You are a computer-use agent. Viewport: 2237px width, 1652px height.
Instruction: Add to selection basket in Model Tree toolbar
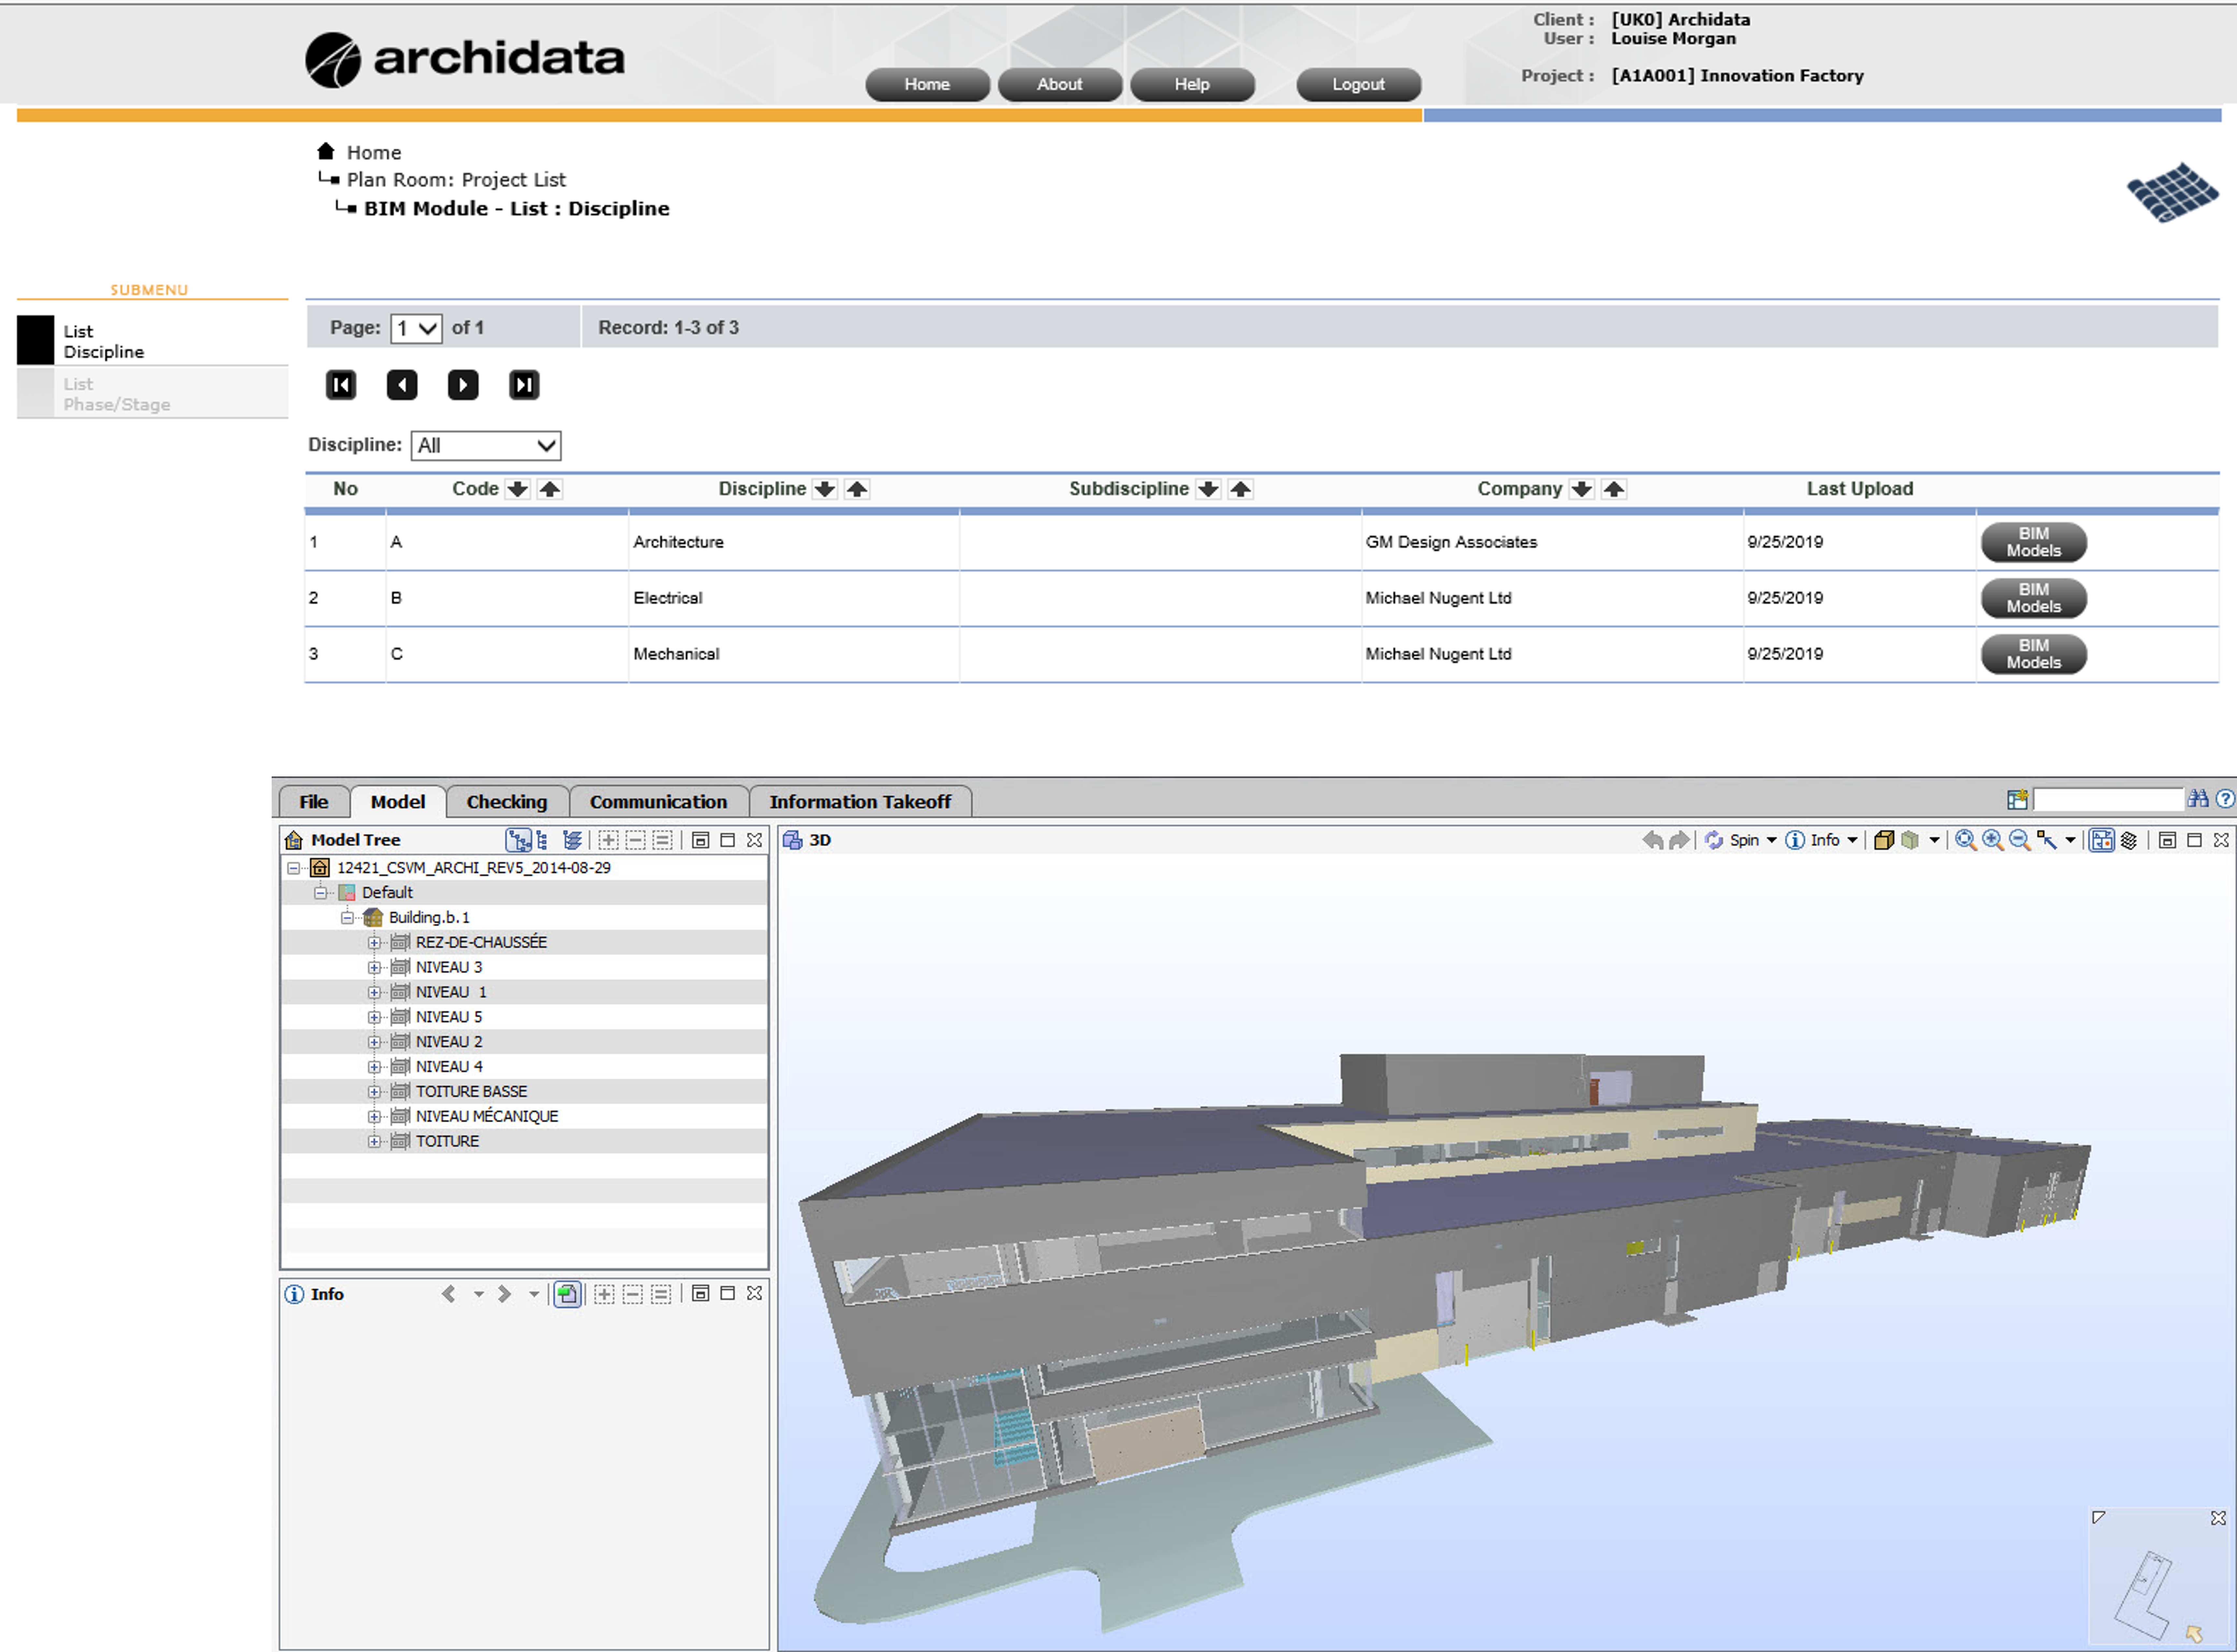608,840
